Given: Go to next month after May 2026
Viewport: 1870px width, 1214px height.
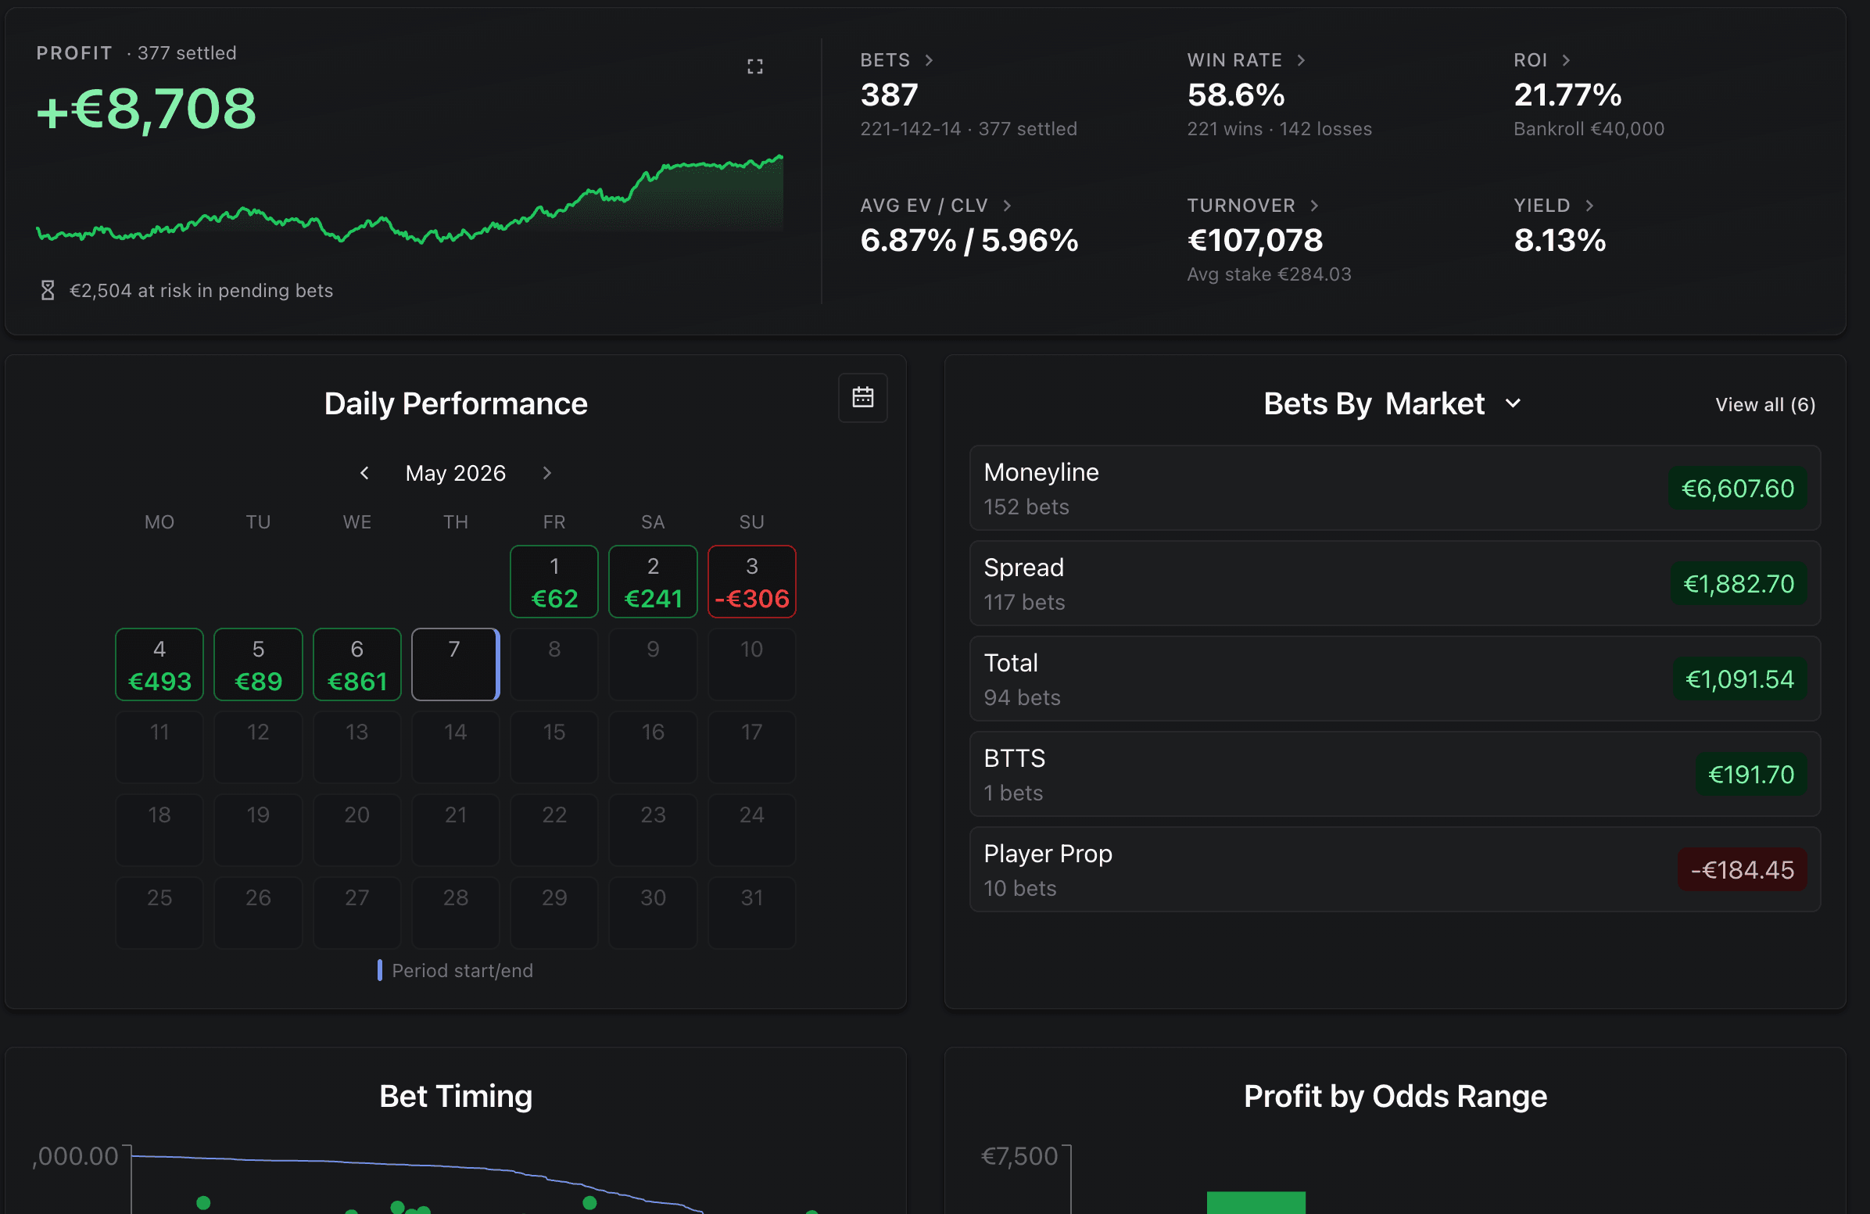Looking at the screenshot, I should coord(547,473).
